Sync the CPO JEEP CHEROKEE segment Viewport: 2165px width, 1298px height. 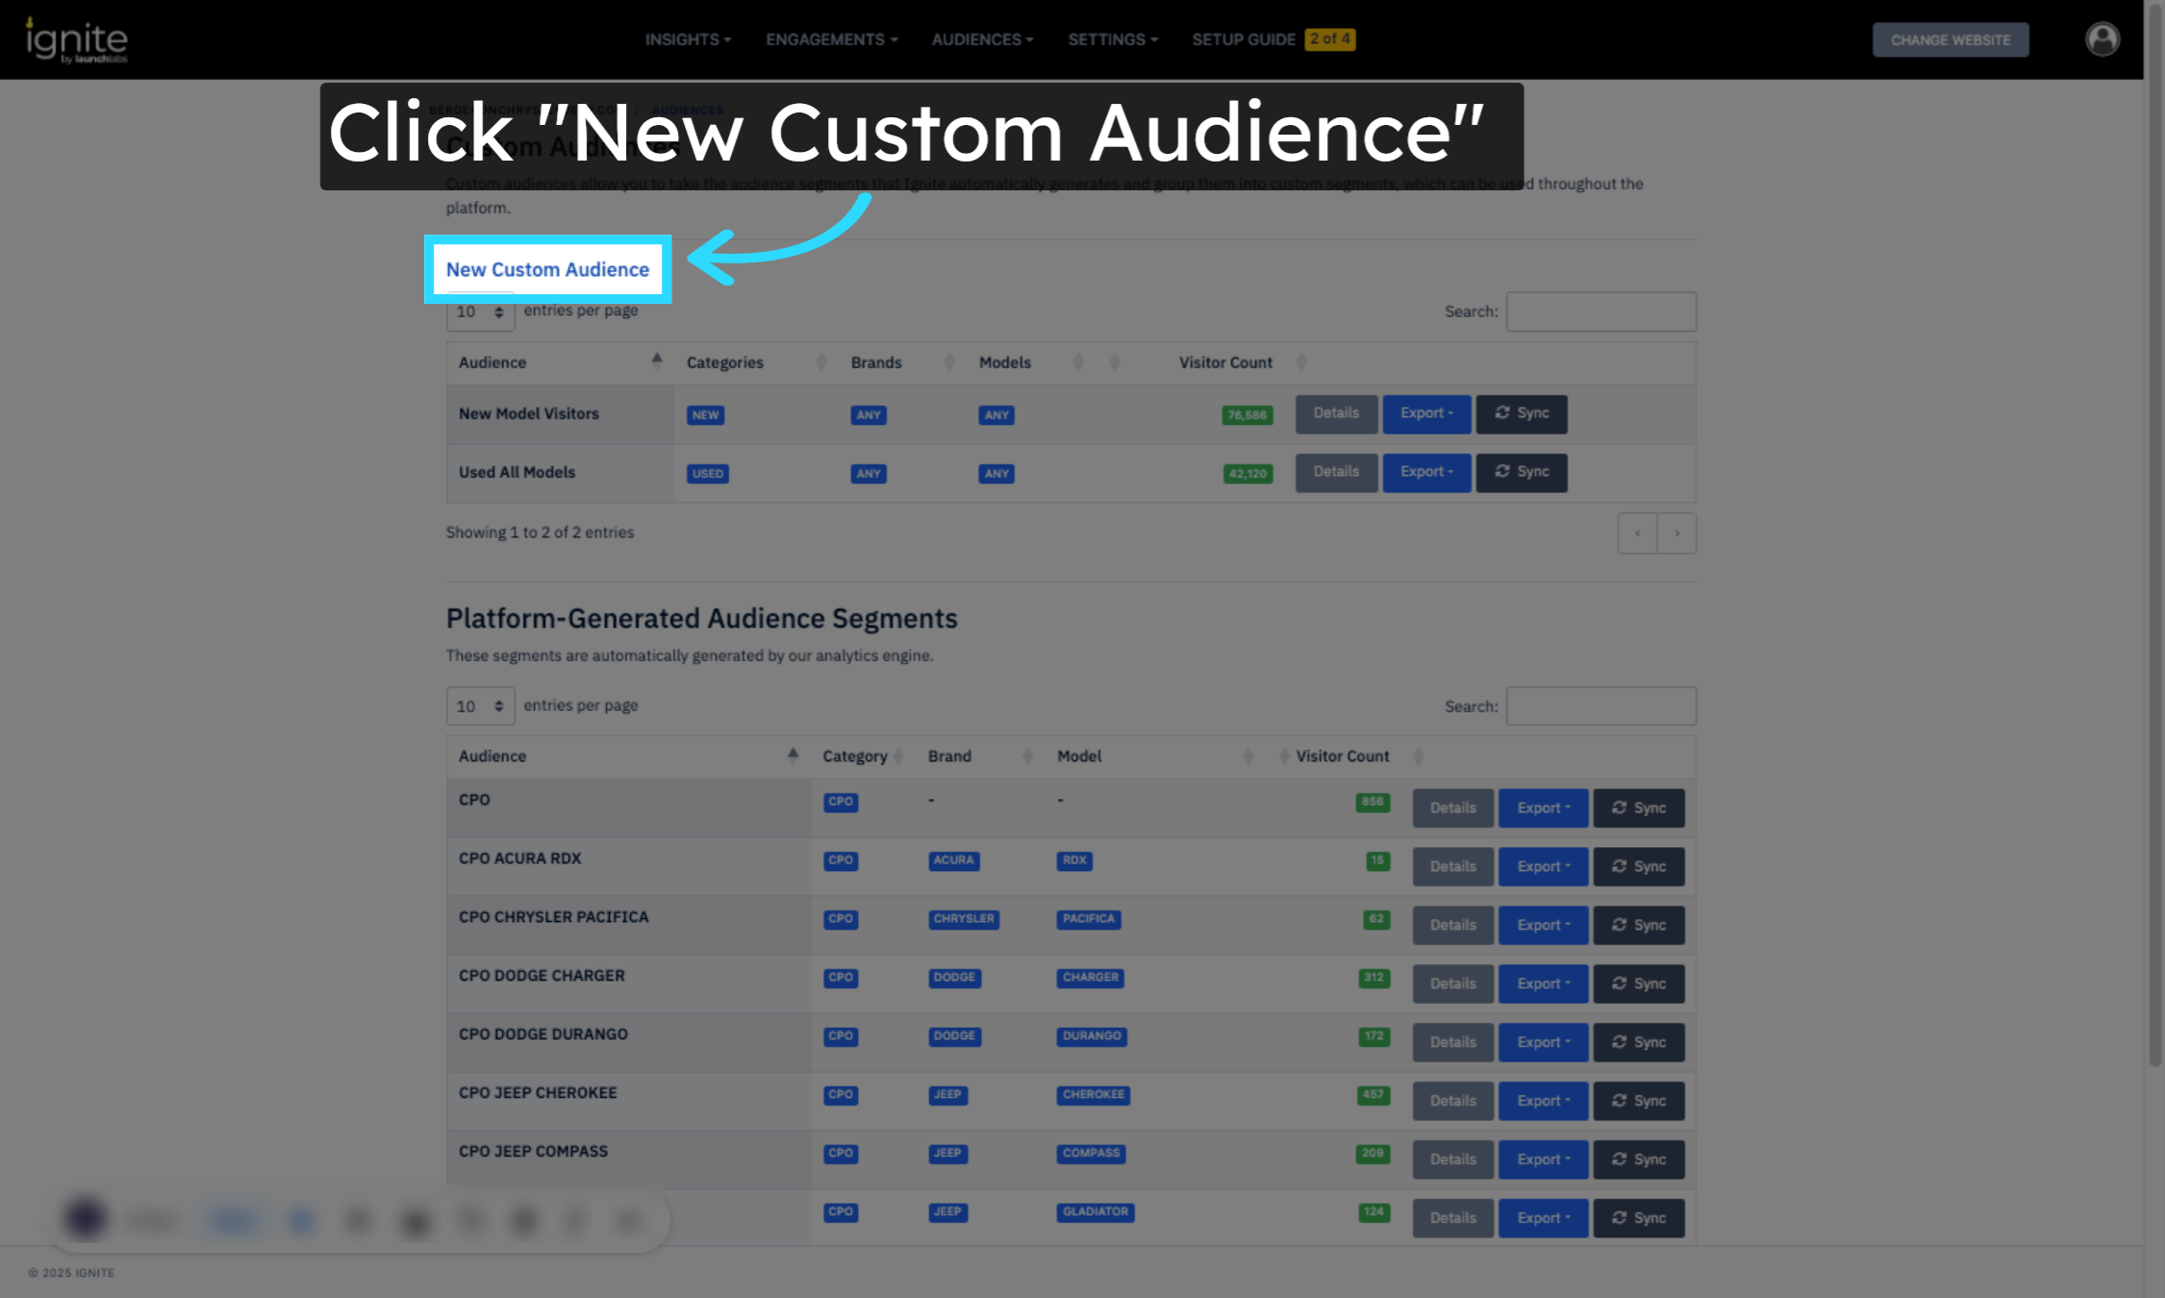pos(1638,1101)
